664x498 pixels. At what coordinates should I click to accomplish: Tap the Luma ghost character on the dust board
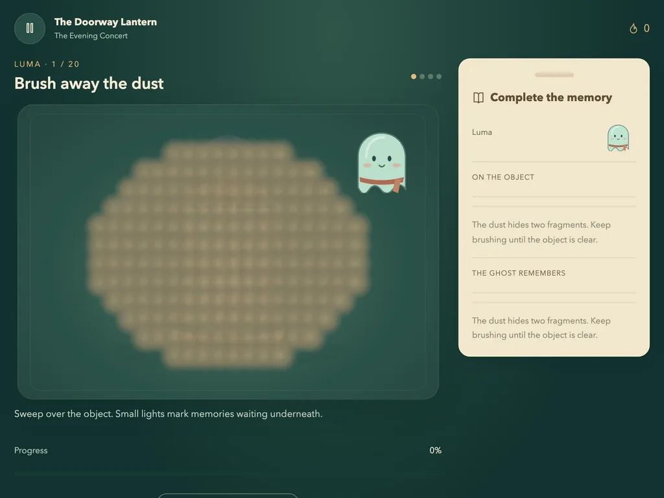[381, 163]
